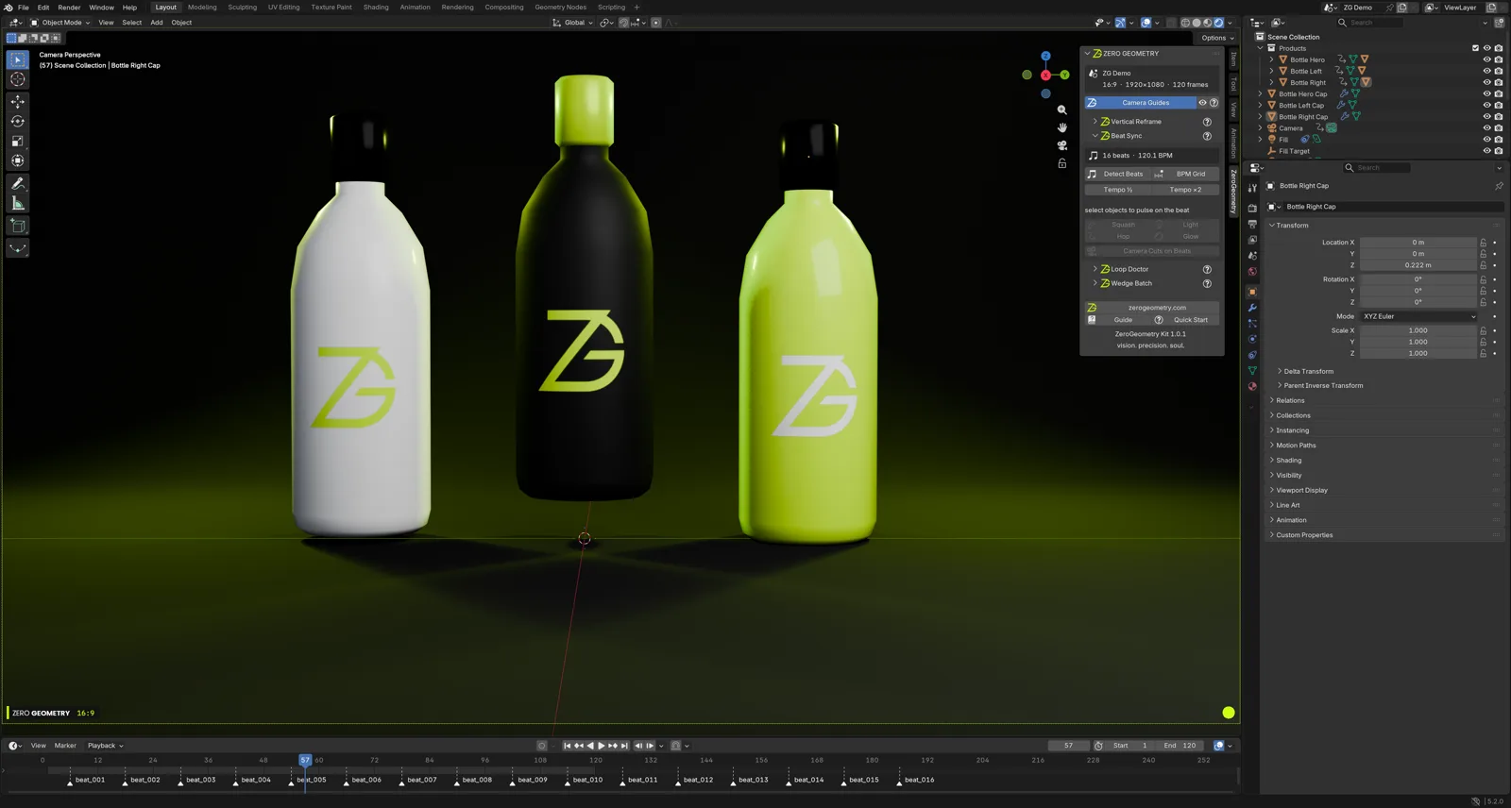Open the Modifiers wrench properties tab
This screenshot has width=1511, height=808.
1252,308
